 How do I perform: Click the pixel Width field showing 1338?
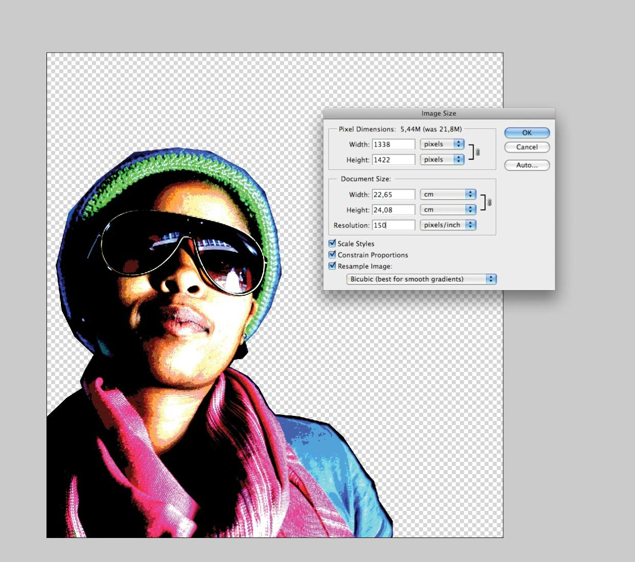click(393, 144)
